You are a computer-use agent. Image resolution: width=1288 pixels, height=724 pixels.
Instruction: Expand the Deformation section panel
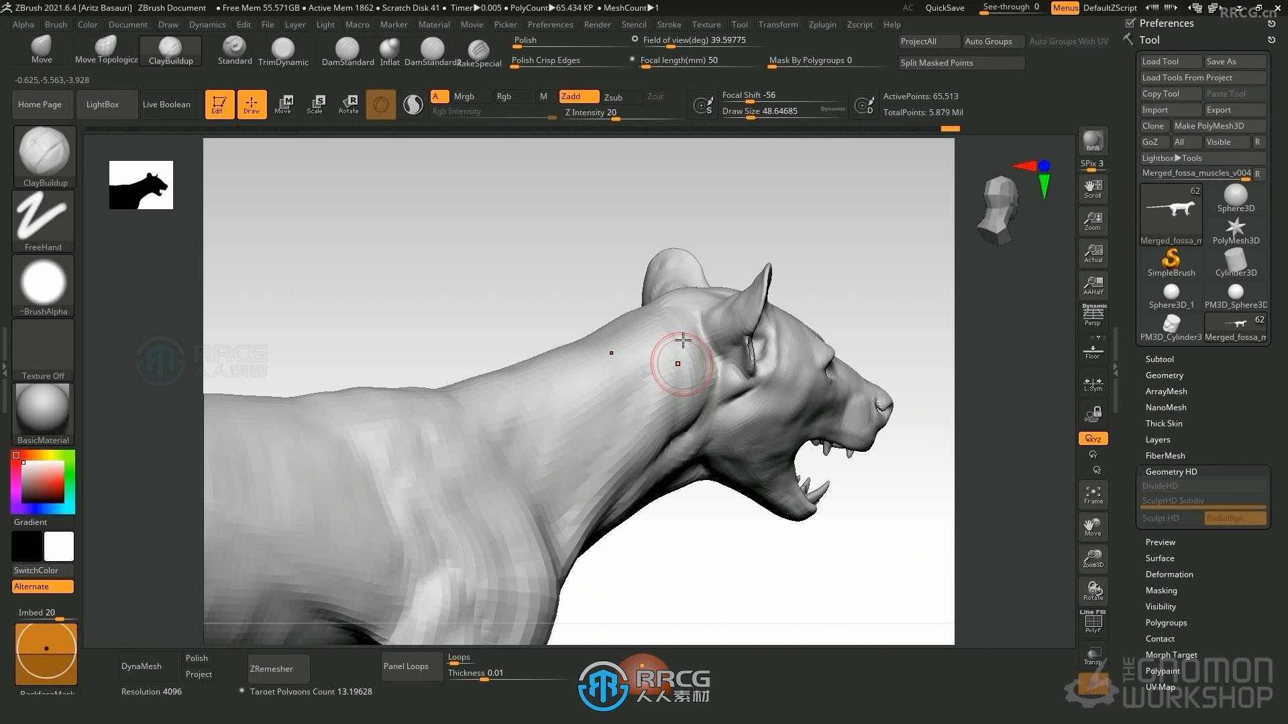click(1169, 574)
